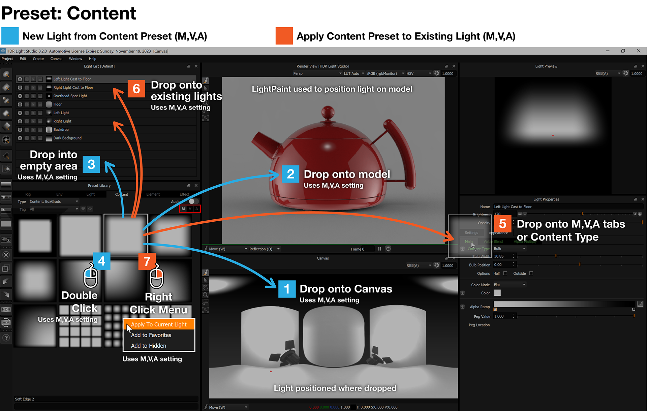Open the Content Type dropdown showing Bulb
The height and width of the screenshot is (411, 647).
click(x=510, y=249)
